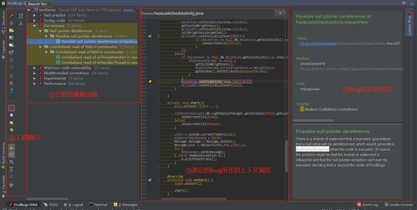Run analysis on current file bug icon

(x=11, y=16)
